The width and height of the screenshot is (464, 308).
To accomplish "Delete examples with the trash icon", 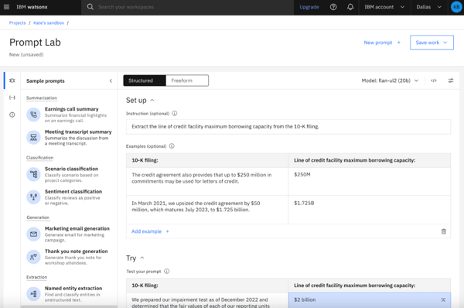I will (x=444, y=231).
